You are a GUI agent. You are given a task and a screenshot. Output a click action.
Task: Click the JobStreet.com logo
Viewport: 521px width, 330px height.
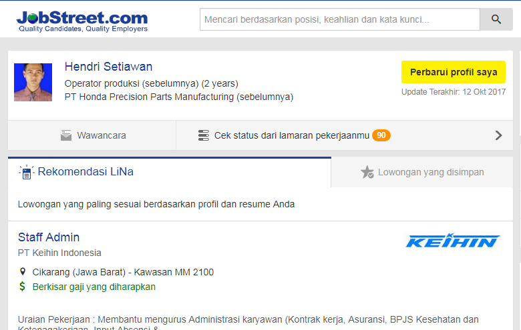(82, 21)
